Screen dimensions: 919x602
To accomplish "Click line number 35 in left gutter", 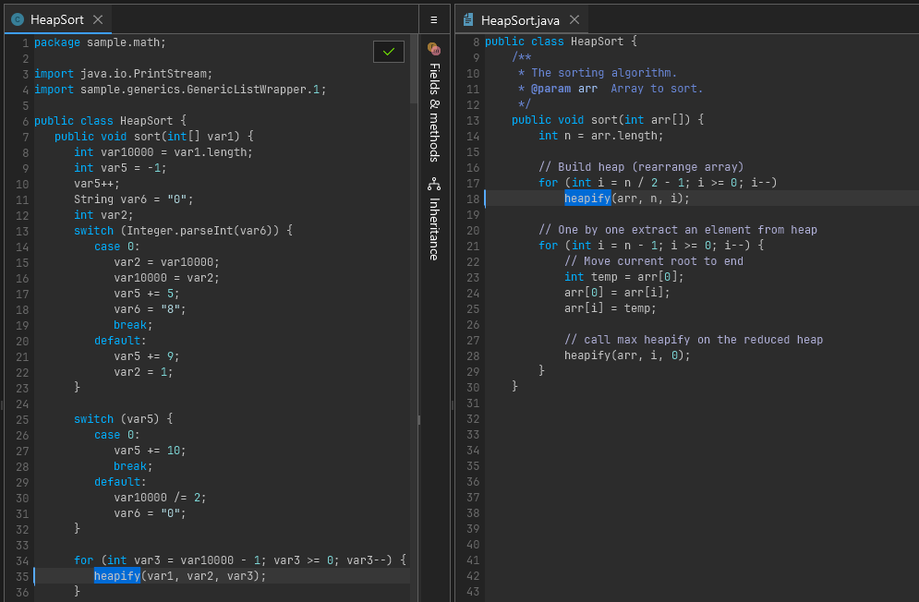I will (21, 575).
